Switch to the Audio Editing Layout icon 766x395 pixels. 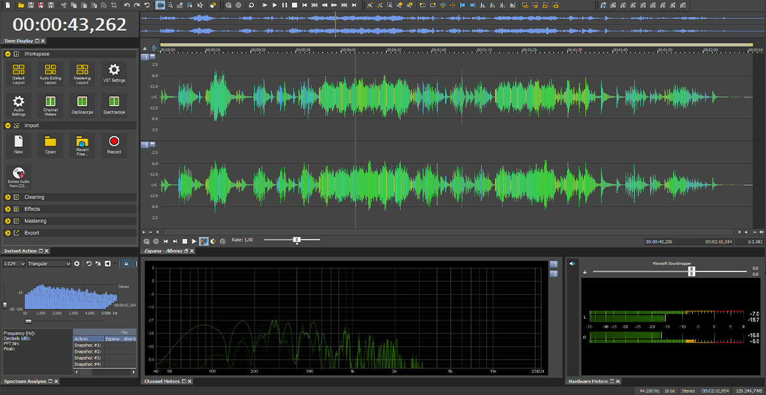click(x=50, y=72)
